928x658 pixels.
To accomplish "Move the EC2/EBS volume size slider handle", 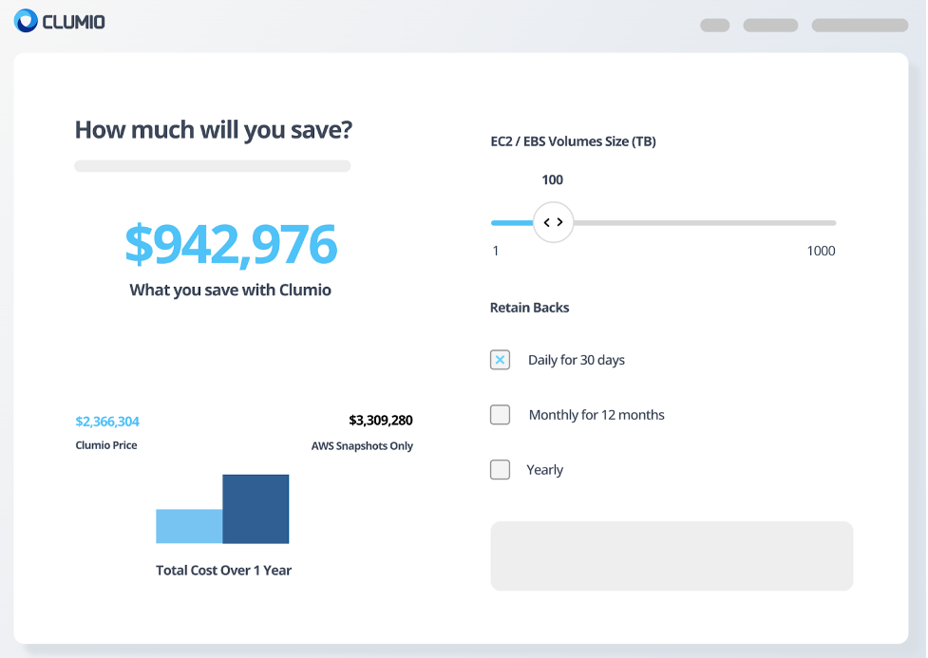I will click(x=554, y=221).
